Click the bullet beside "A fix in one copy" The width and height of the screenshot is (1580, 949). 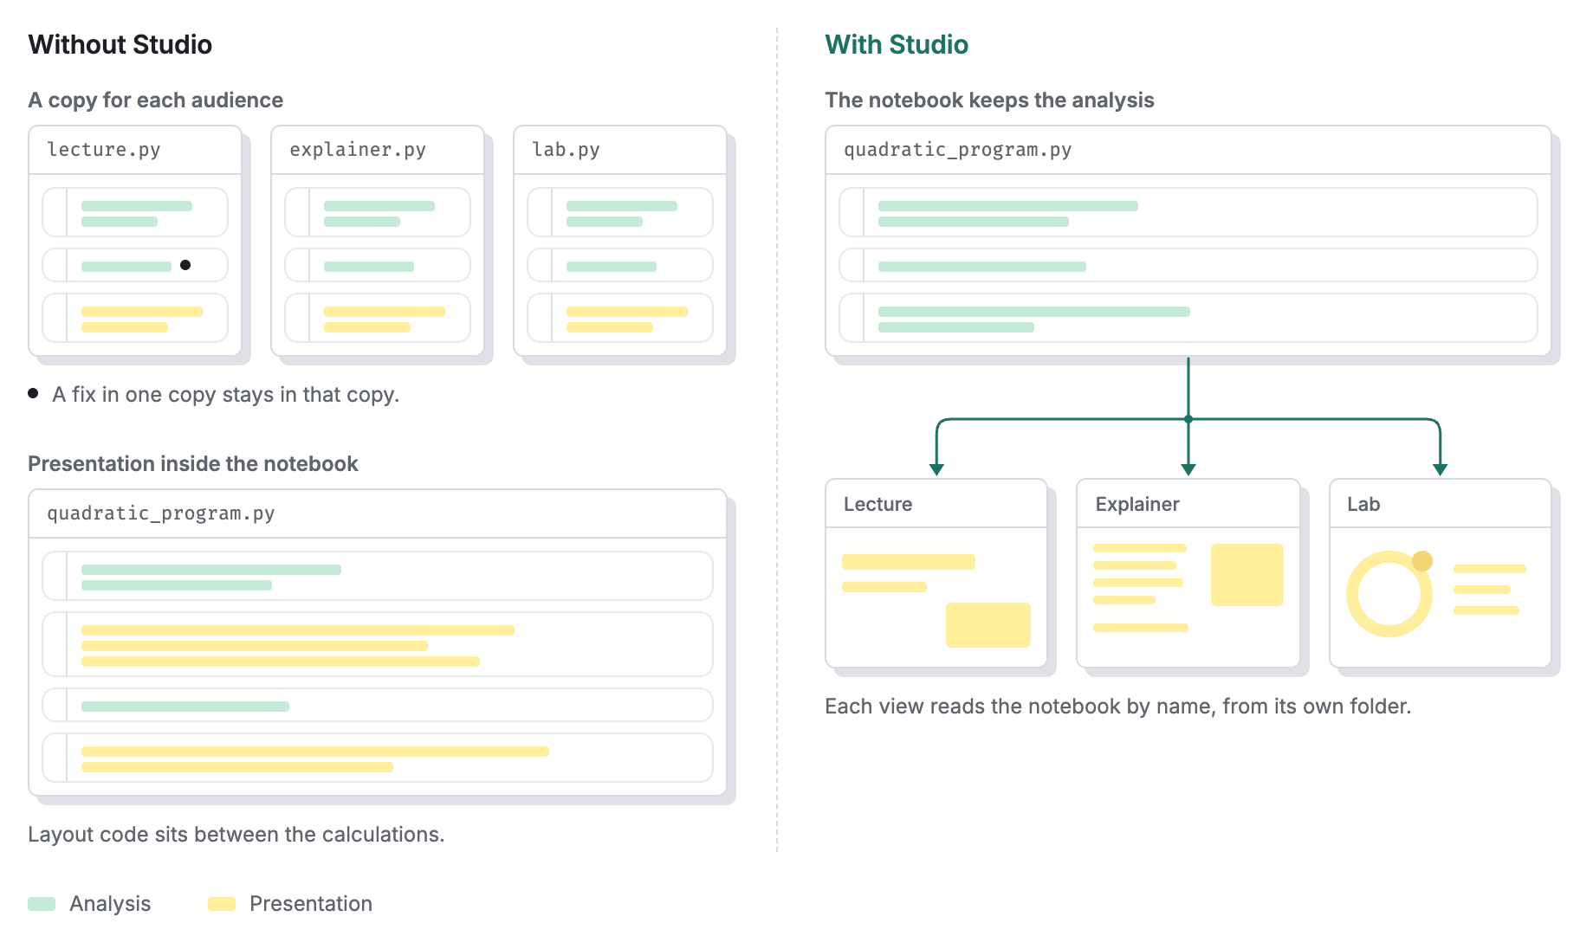point(33,393)
